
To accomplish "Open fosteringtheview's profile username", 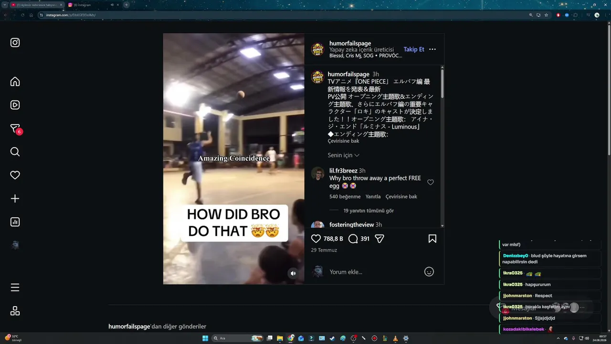I will (352, 225).
